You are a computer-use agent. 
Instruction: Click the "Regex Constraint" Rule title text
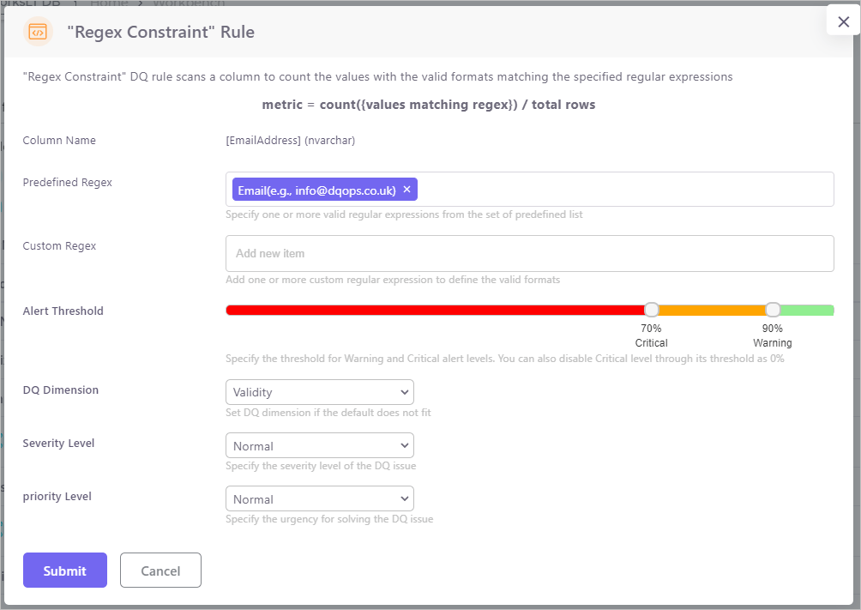click(x=160, y=33)
